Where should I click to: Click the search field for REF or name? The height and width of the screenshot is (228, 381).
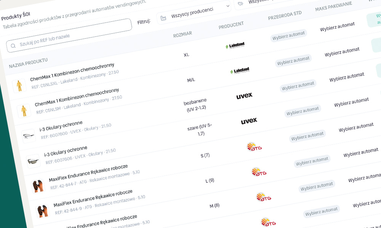coord(69,35)
